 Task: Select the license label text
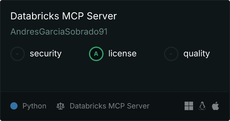coord(123,53)
